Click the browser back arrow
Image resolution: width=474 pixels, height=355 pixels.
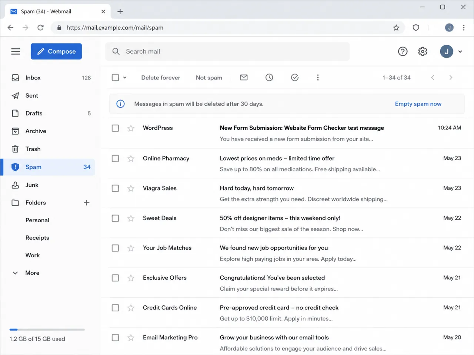coord(10,27)
